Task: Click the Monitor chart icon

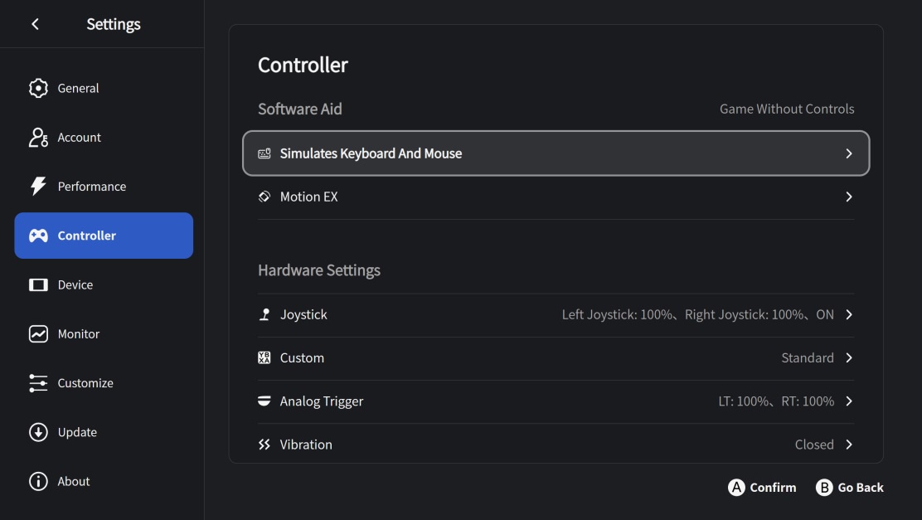Action: click(38, 334)
